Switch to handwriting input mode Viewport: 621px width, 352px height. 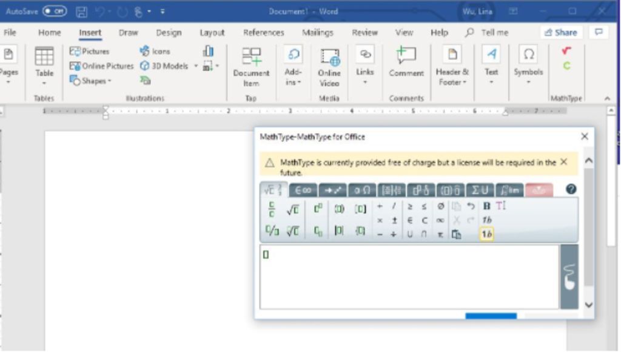(569, 276)
